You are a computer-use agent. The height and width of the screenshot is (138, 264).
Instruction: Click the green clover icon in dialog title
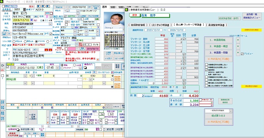pyautogui.click(x=126, y=10)
